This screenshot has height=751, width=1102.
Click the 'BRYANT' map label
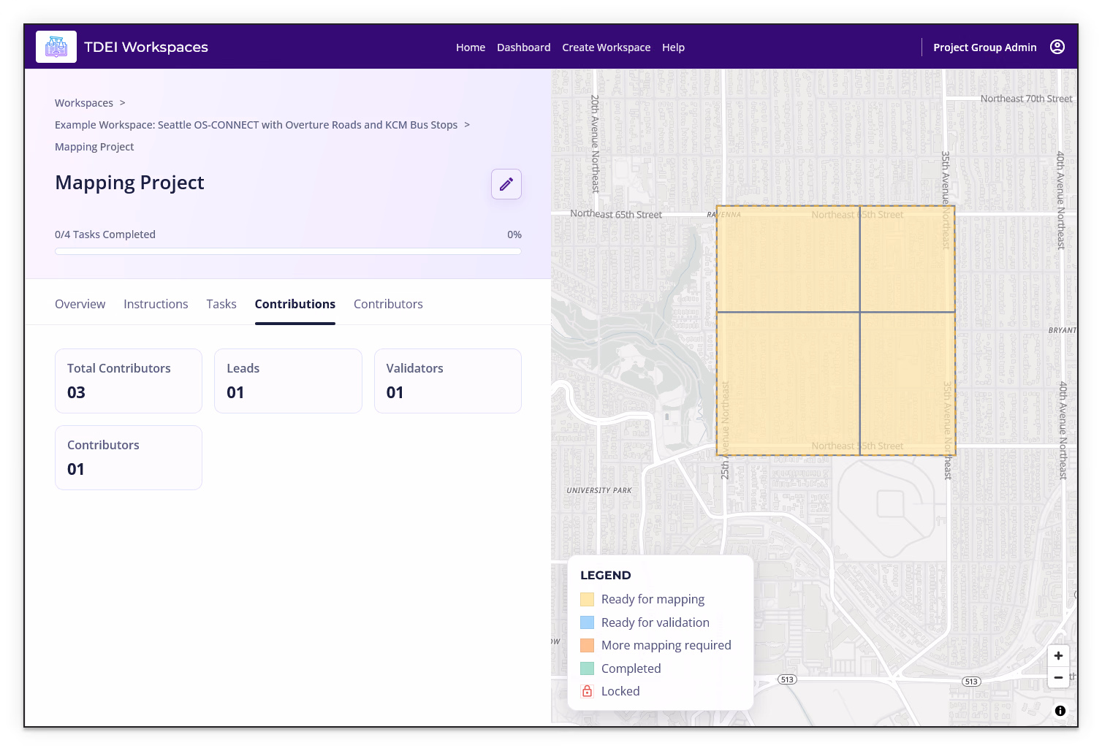(x=1063, y=330)
